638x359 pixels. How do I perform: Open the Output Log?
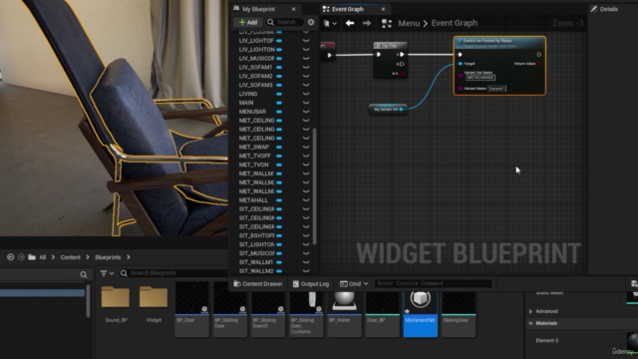(x=311, y=283)
